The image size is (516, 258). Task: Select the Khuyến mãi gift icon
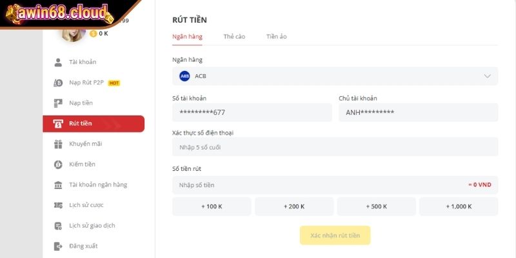click(57, 144)
